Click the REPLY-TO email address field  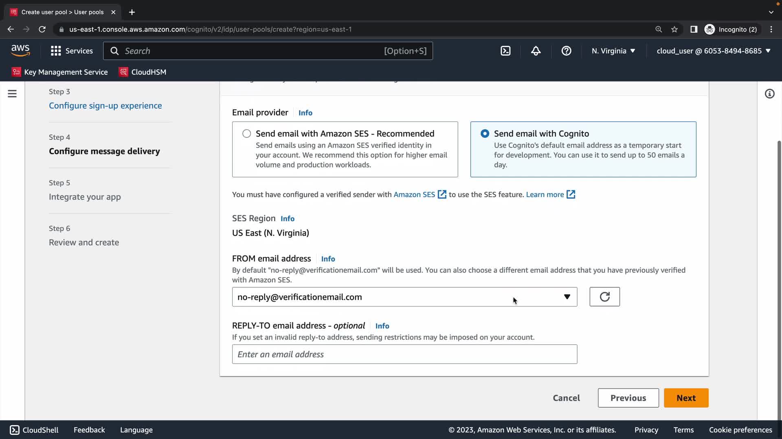click(x=404, y=354)
